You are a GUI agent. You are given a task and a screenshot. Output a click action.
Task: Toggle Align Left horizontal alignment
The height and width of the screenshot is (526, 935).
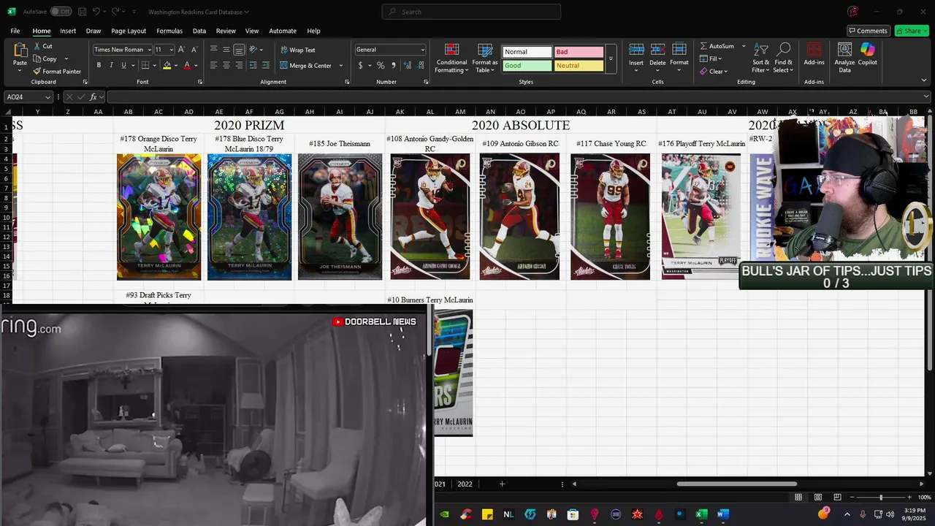(214, 65)
